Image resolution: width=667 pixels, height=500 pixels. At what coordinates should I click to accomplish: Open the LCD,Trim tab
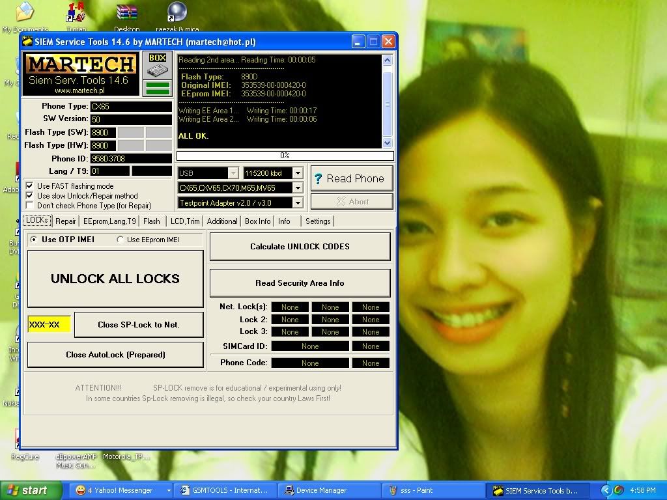[x=185, y=221]
